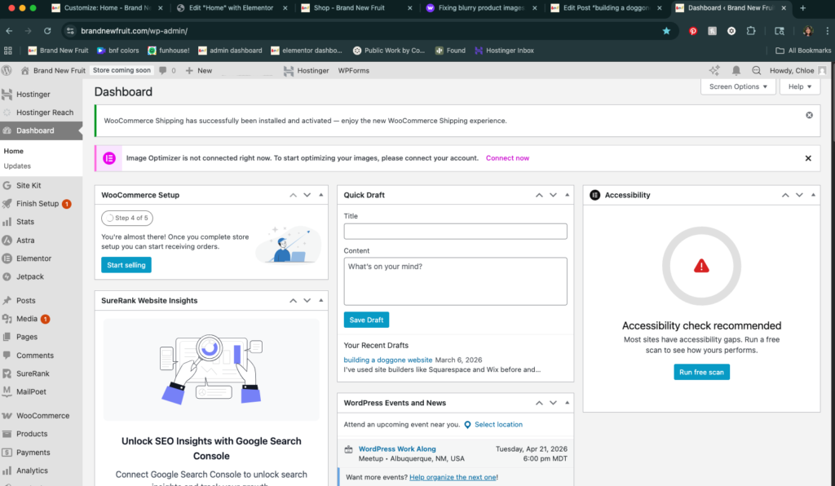
Task: Click Select location link
Action: pos(498,424)
